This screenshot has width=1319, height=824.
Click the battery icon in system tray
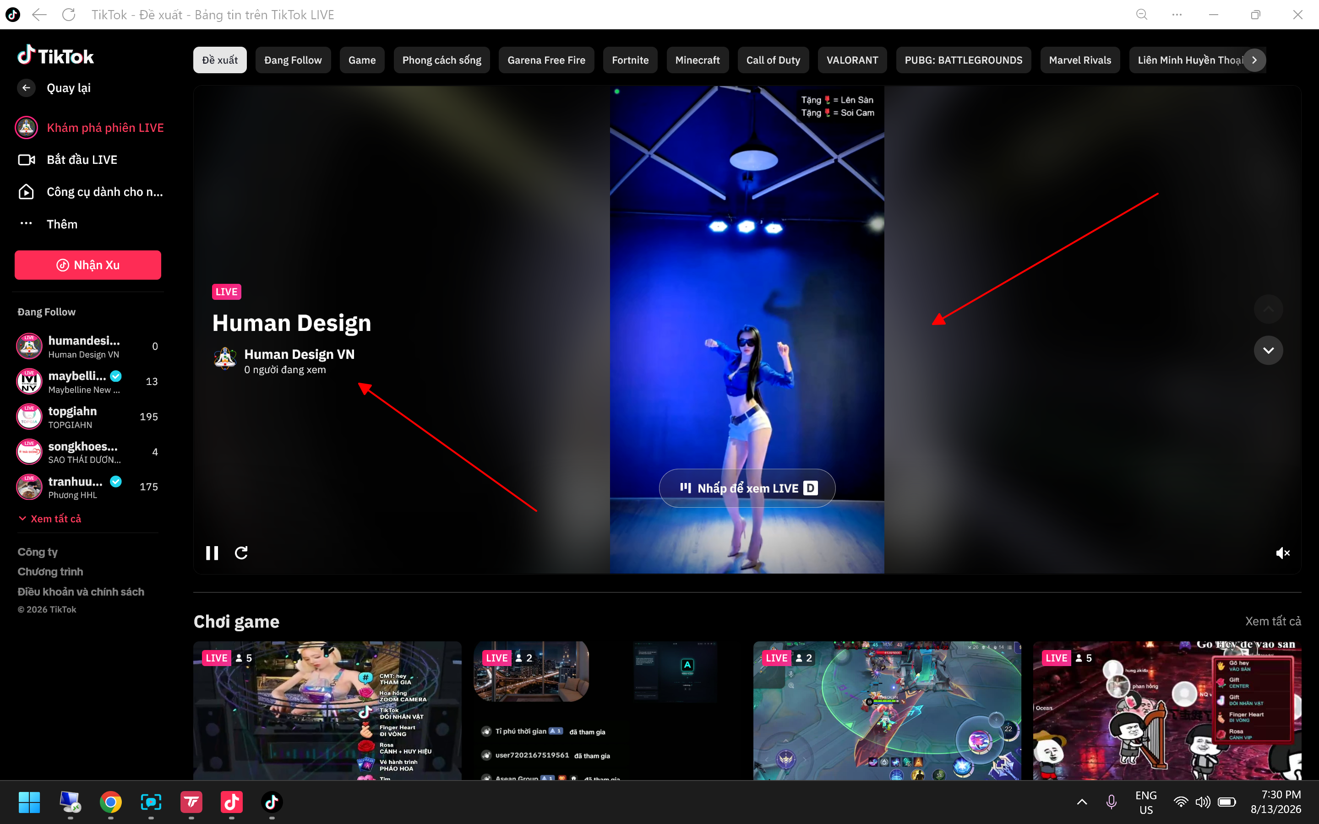(x=1227, y=802)
